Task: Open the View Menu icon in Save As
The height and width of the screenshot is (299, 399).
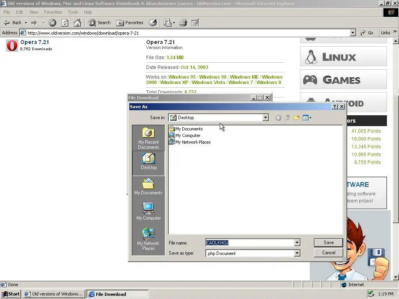Action: click(x=307, y=118)
